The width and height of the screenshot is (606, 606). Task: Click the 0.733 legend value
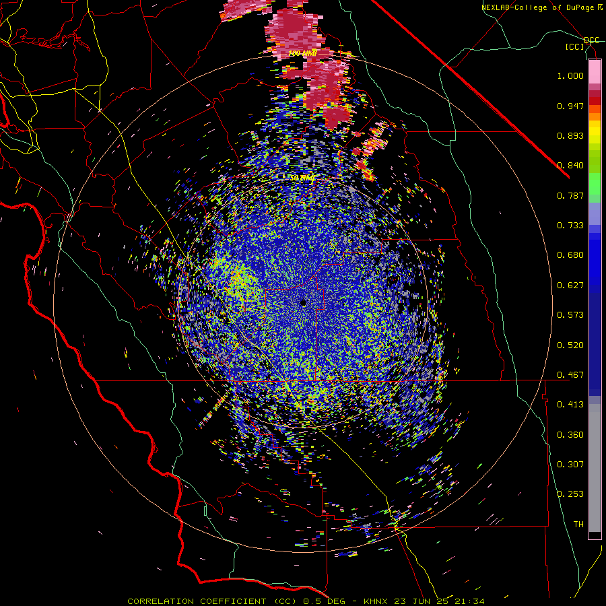coord(570,226)
